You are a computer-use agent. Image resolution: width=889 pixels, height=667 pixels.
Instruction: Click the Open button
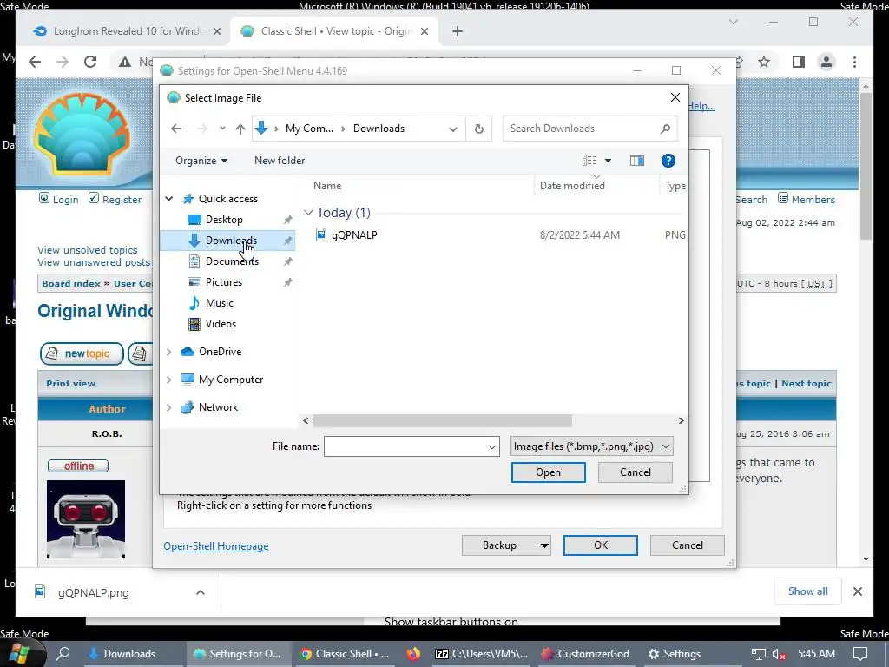(549, 472)
